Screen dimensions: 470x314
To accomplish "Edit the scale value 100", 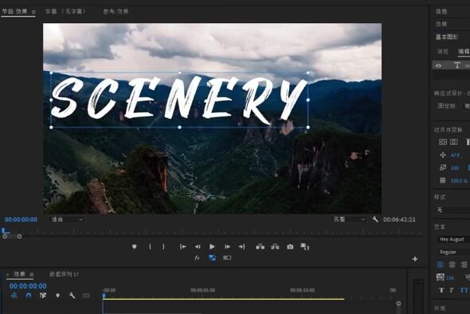I will pos(455,168).
